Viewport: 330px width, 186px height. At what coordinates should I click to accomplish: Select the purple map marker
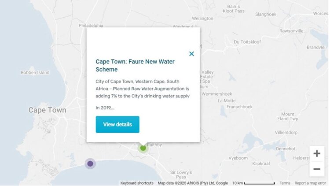(x=90, y=164)
